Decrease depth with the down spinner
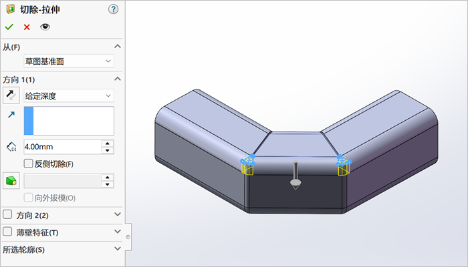This screenshot has height=267, width=468. pyautogui.click(x=108, y=150)
